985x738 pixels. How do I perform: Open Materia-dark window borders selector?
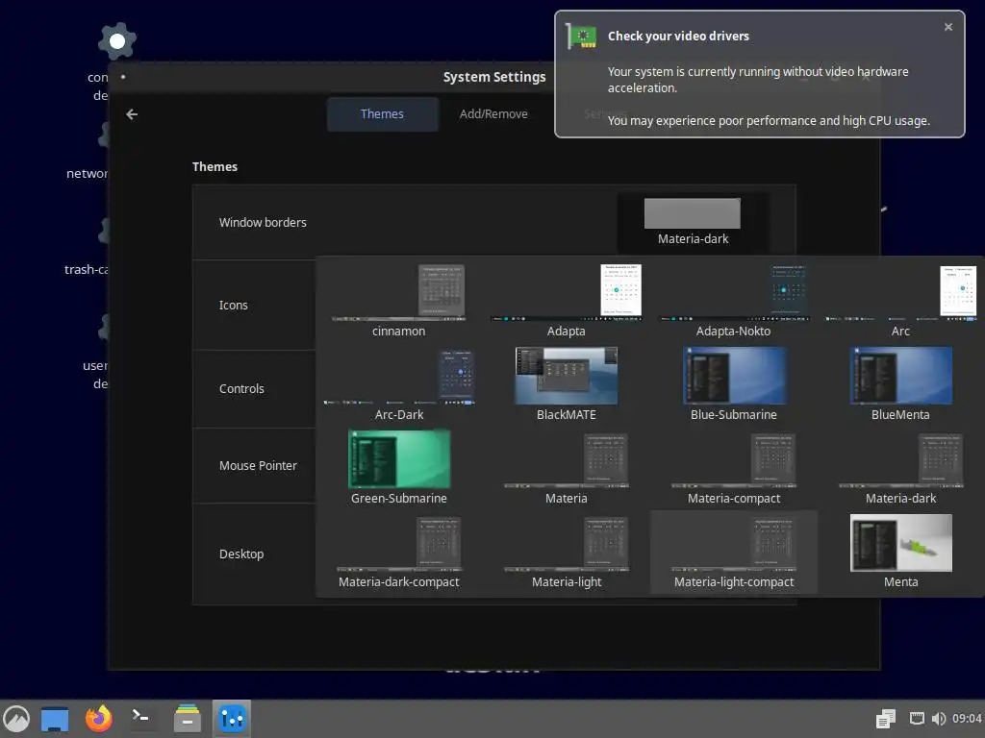point(693,222)
